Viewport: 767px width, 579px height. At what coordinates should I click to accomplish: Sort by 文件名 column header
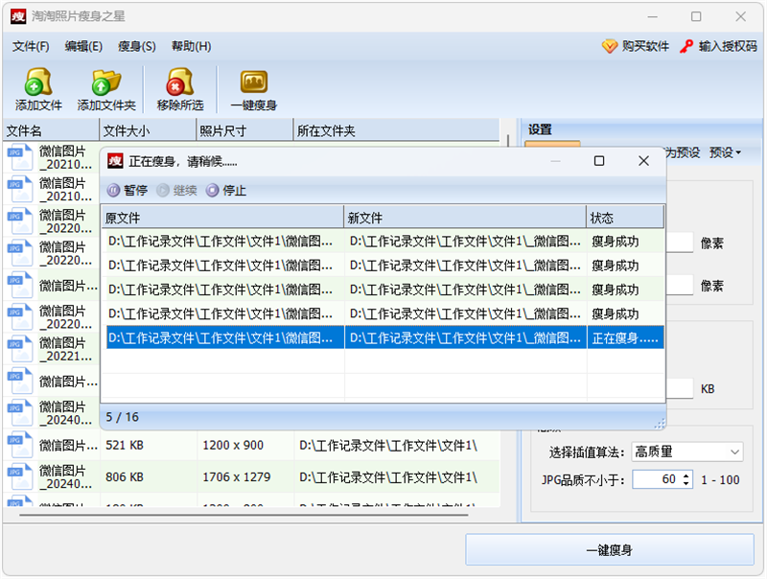coord(52,130)
